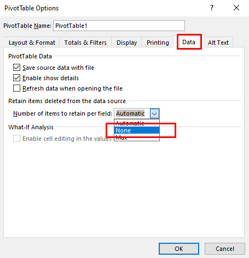The height and width of the screenshot is (258, 249).
Task: Pick Max from the dropdown list
Action: click(x=137, y=137)
